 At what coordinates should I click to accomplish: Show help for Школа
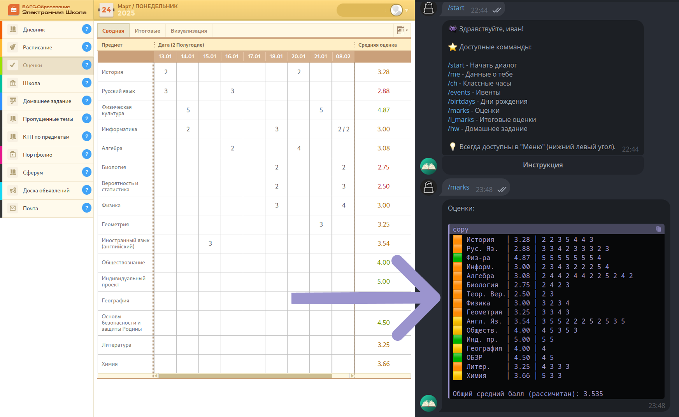87,83
